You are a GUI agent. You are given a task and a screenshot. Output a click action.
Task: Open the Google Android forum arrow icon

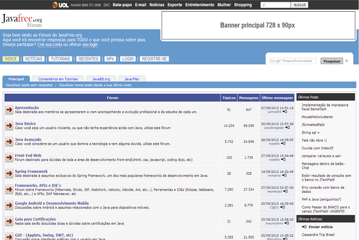pyautogui.click(x=9, y=205)
